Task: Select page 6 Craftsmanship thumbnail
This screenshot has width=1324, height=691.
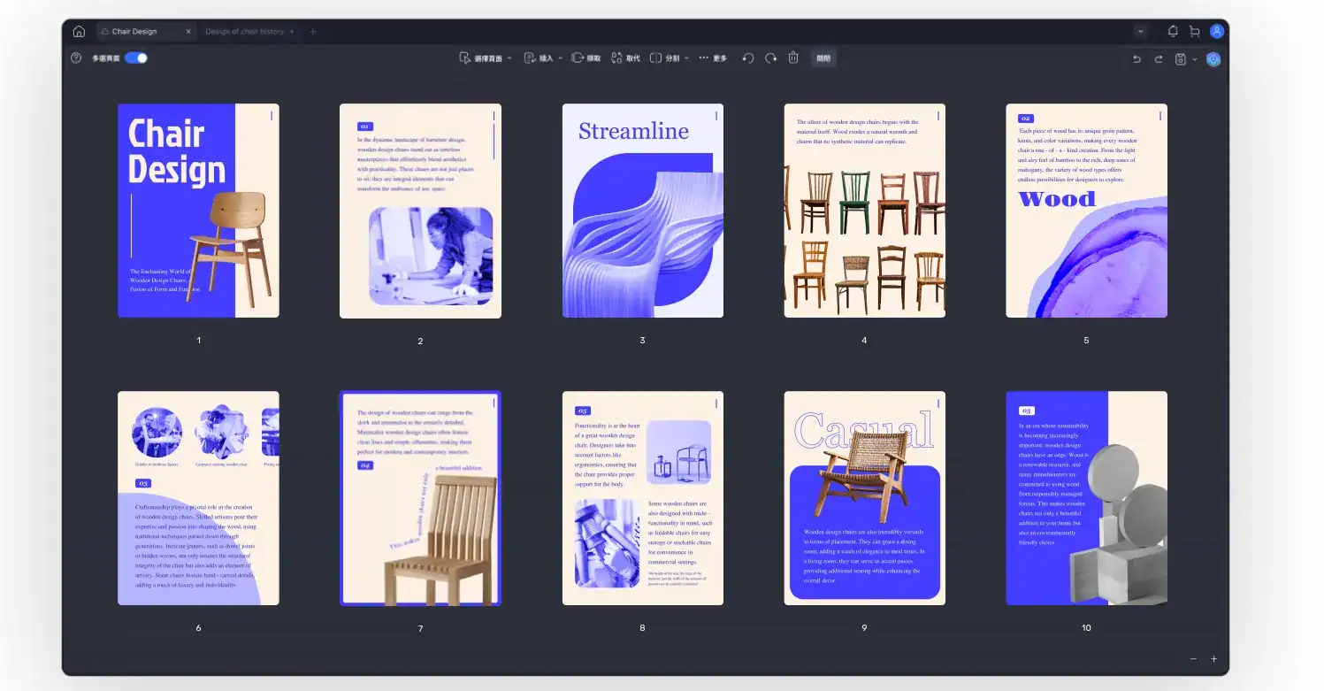Action: pyautogui.click(x=198, y=498)
